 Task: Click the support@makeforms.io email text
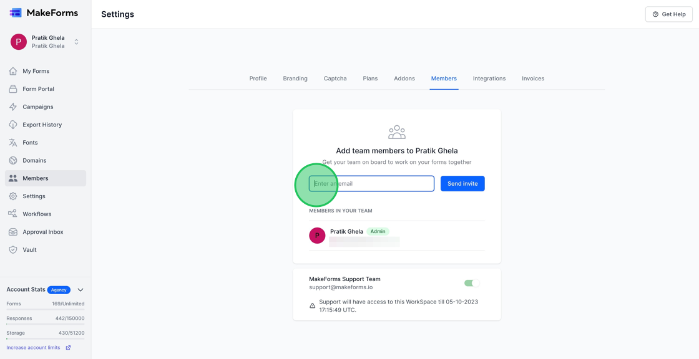tap(341, 287)
